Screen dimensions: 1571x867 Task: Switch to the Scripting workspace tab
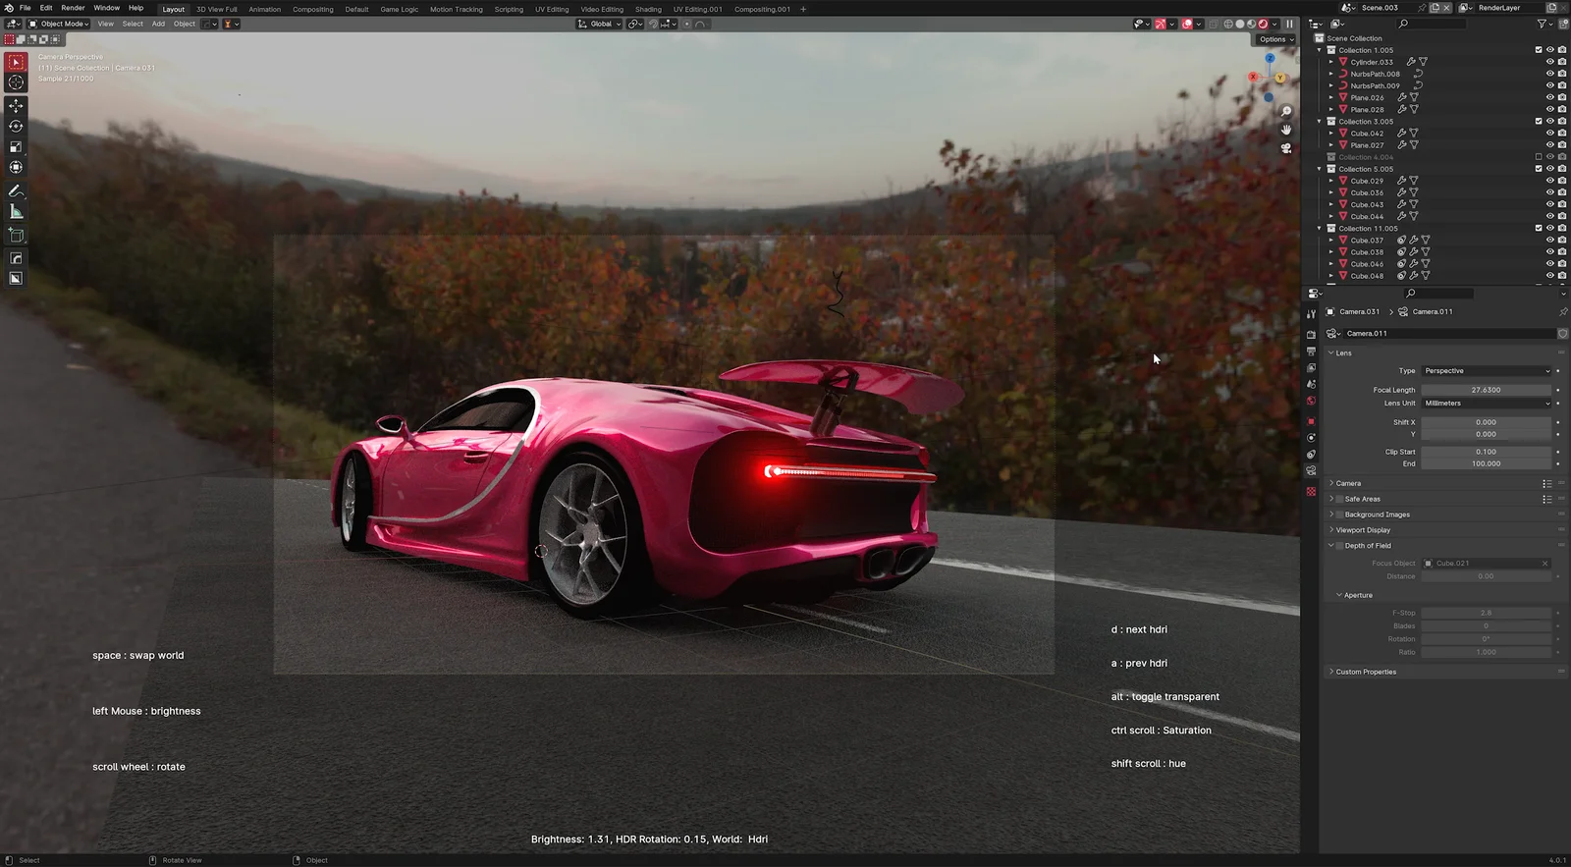tap(509, 9)
